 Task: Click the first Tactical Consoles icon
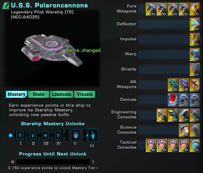(x=151, y=145)
